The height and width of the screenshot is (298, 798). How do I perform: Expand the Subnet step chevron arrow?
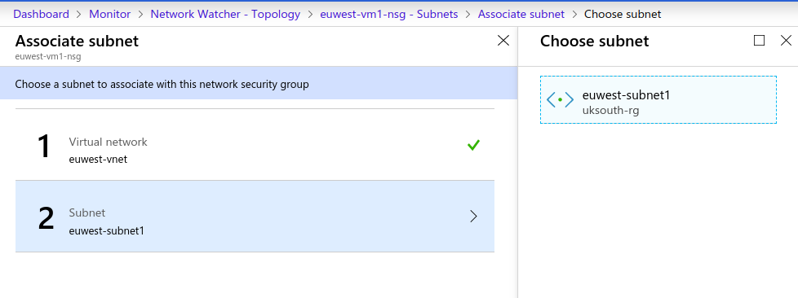474,217
